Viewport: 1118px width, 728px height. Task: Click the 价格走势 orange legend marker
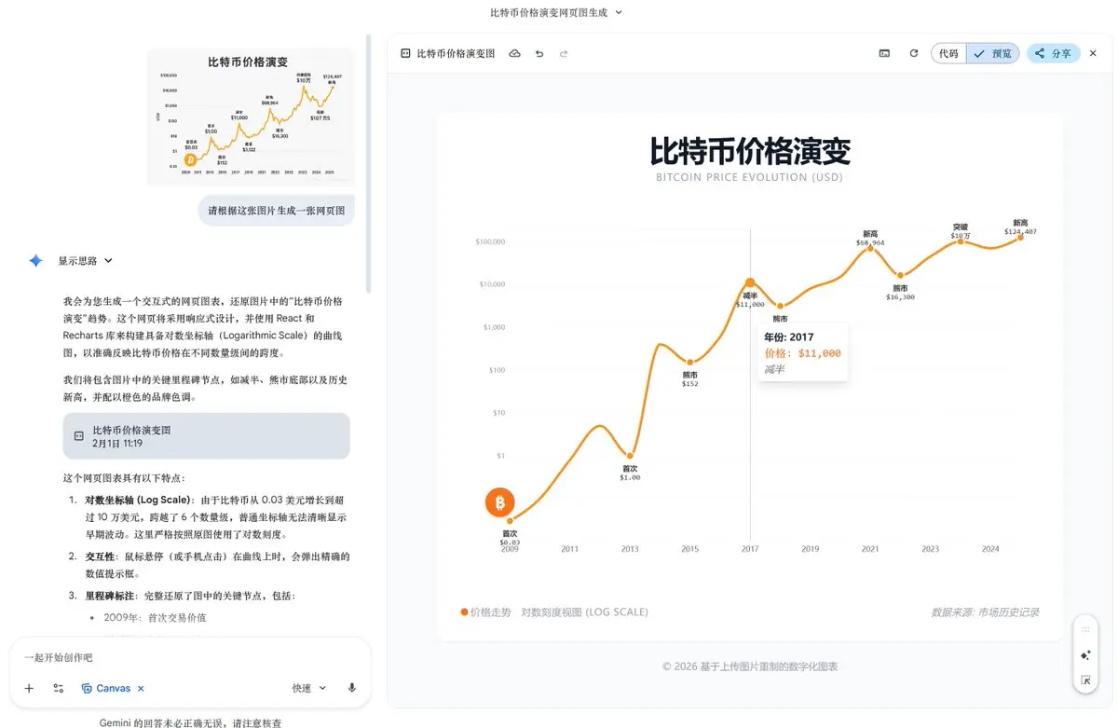pyautogui.click(x=464, y=612)
